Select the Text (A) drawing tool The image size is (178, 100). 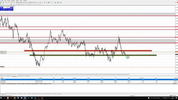click(15, 4)
